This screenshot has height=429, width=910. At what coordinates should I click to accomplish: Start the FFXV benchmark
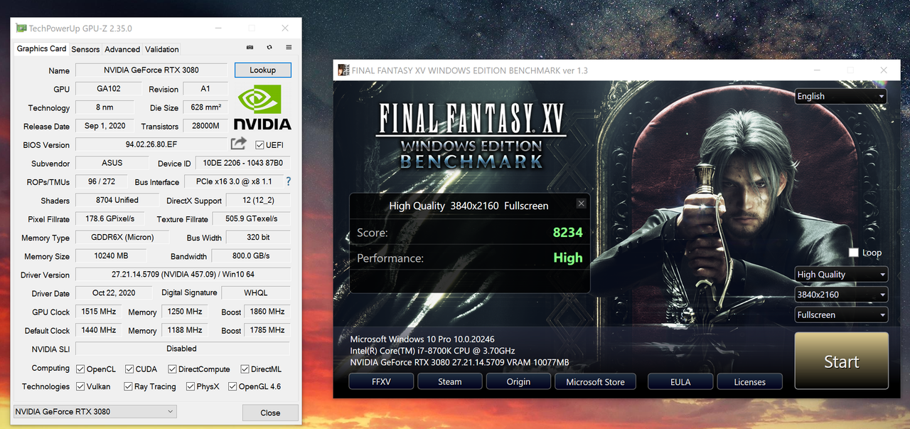point(842,361)
